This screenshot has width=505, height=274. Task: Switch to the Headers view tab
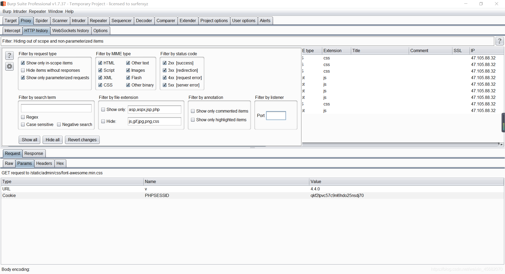click(44, 163)
